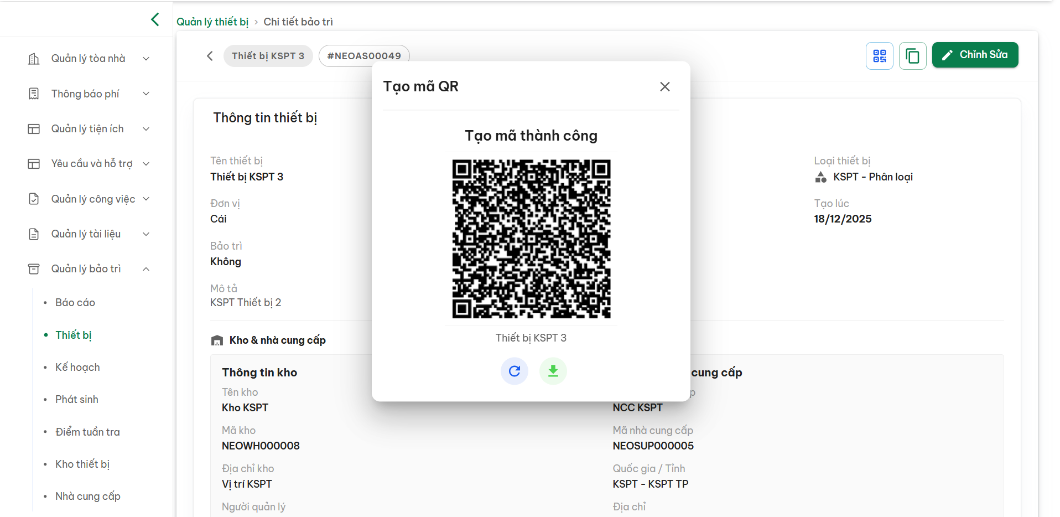Open Kho thiết bị menu item
The image size is (1060, 517).
point(82,464)
